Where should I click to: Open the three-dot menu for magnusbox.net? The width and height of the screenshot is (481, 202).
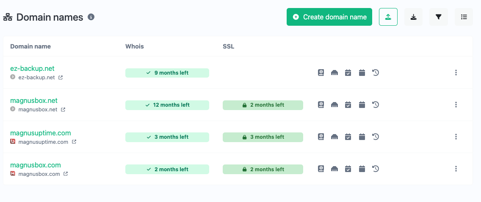[x=456, y=105]
